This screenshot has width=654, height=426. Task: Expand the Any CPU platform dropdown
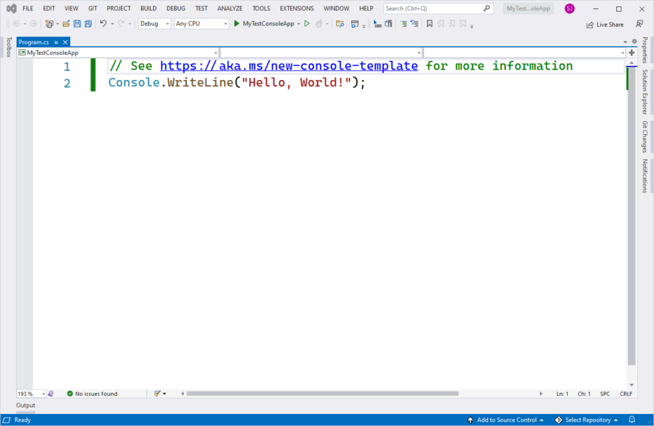(x=201, y=23)
